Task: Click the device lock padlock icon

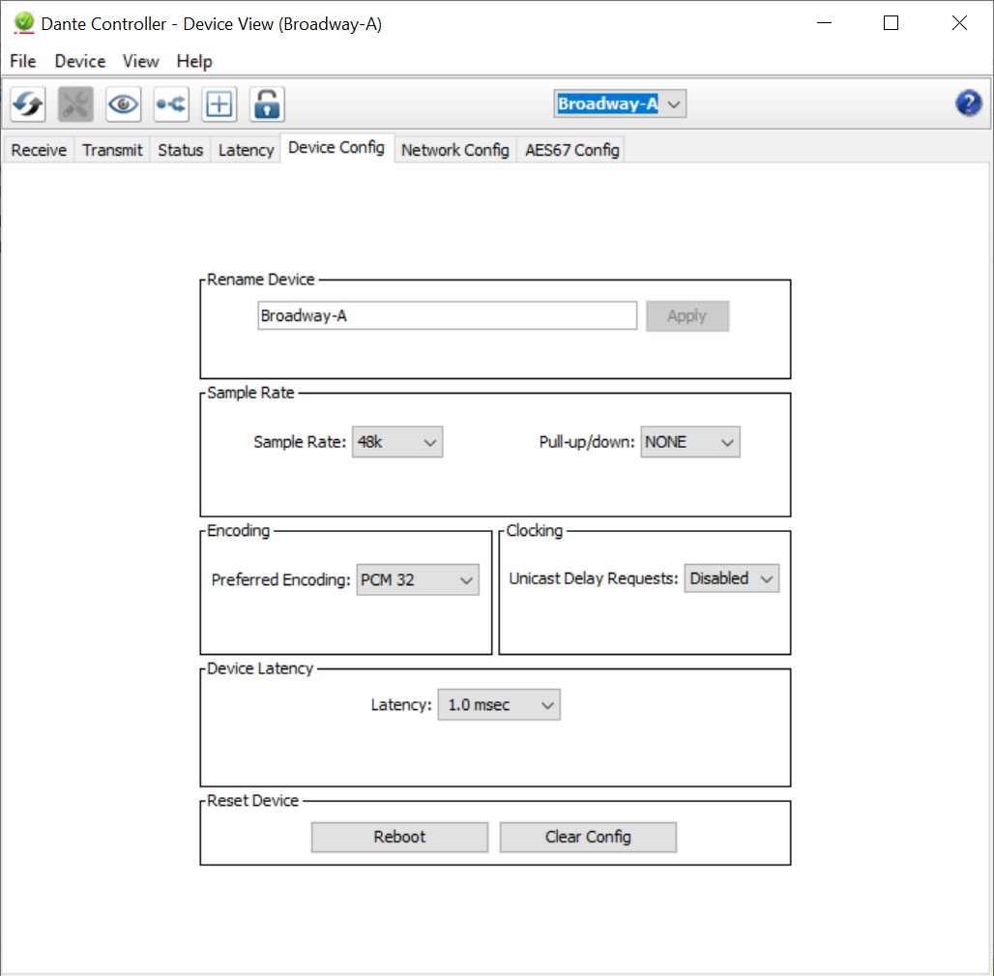Action: (267, 104)
